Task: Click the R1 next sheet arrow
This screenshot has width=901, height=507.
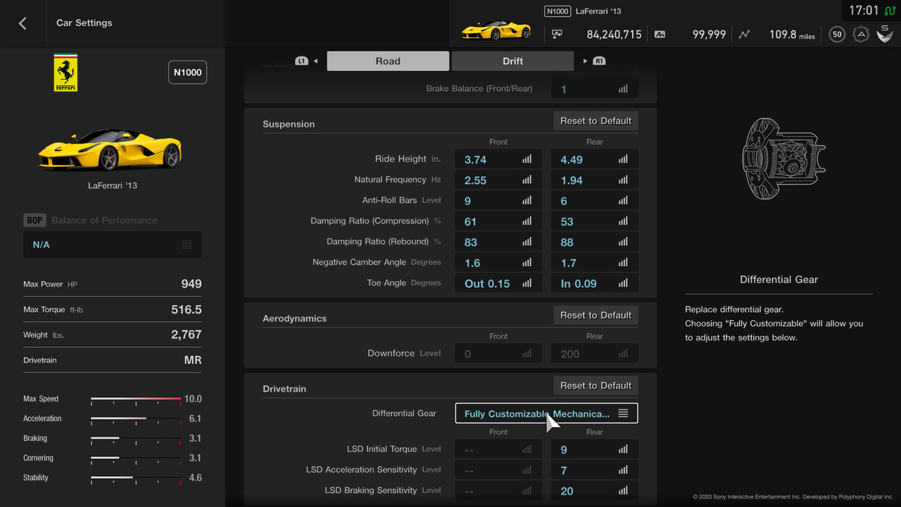Action: [595, 61]
